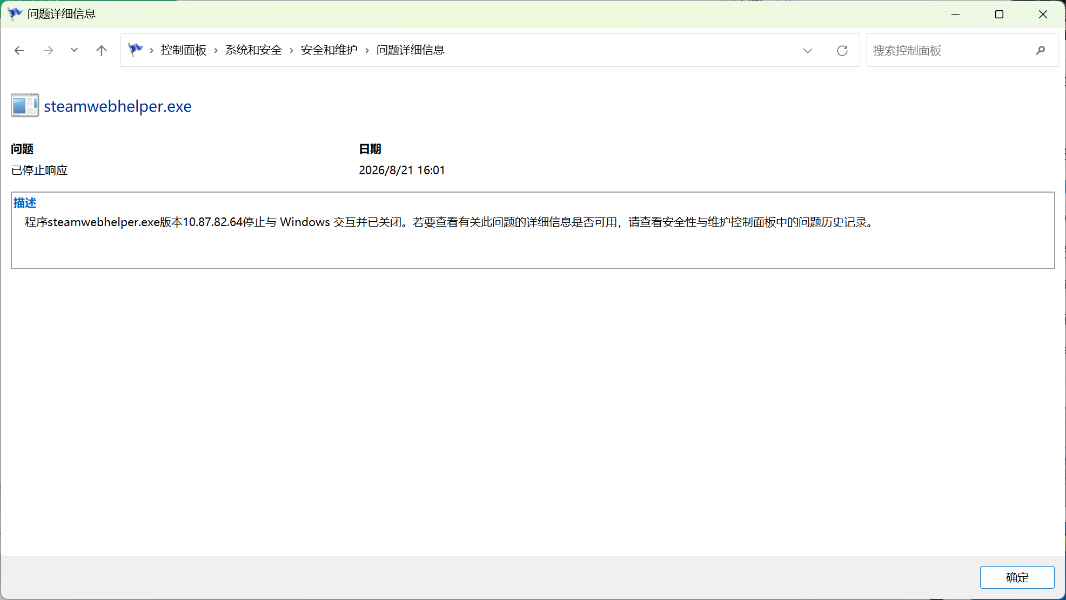Open 控制面板 breadcrumb
This screenshot has height=600, width=1066.
[184, 50]
